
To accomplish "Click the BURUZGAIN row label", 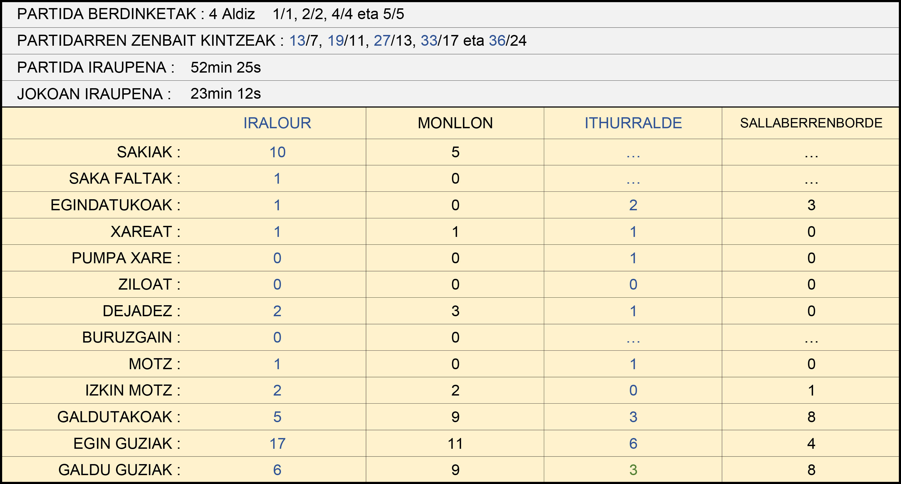I will click(131, 337).
